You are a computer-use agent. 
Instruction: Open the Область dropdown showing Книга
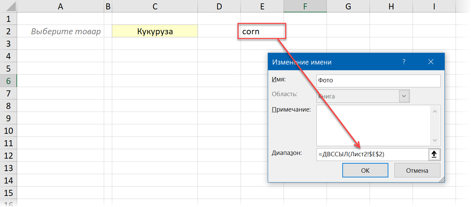coord(363,96)
